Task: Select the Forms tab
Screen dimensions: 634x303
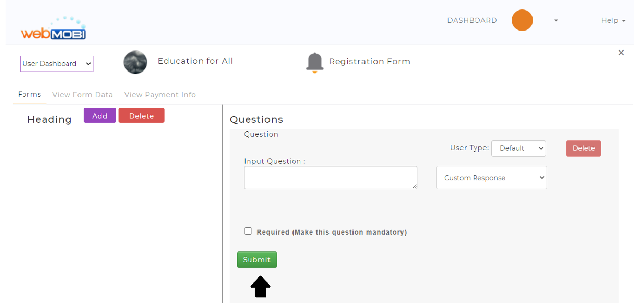Action: (30, 94)
